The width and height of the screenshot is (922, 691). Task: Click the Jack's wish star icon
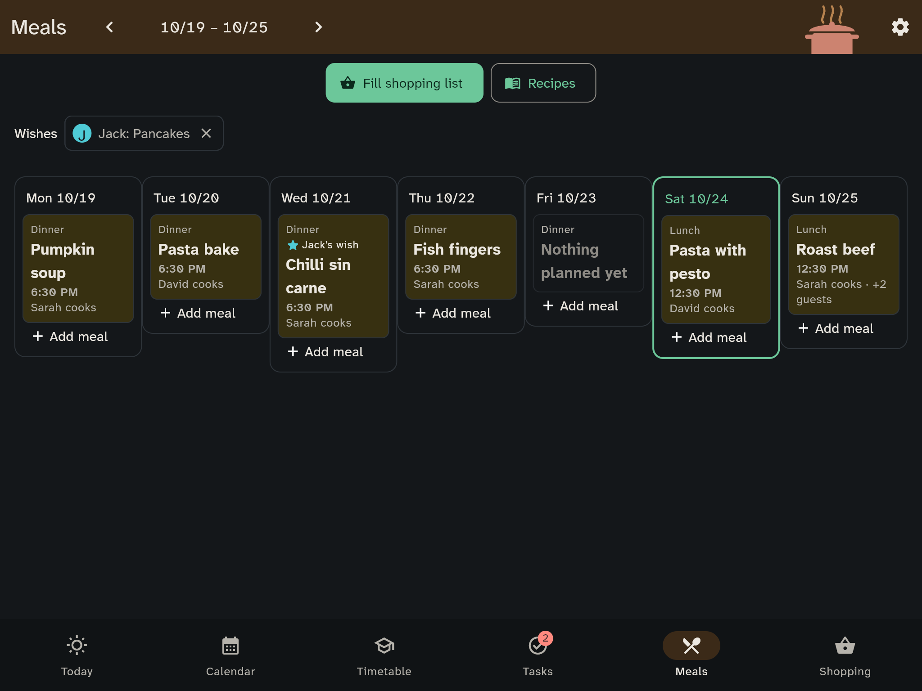click(293, 245)
